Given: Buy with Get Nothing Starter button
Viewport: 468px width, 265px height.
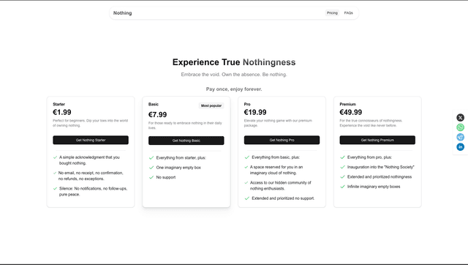Looking at the screenshot, I should 91,140.
